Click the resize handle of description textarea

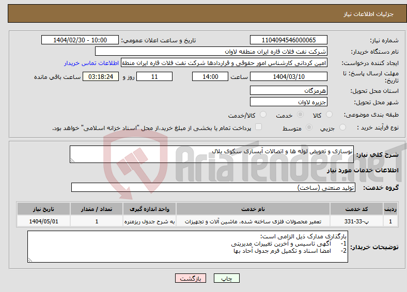coord(72,160)
